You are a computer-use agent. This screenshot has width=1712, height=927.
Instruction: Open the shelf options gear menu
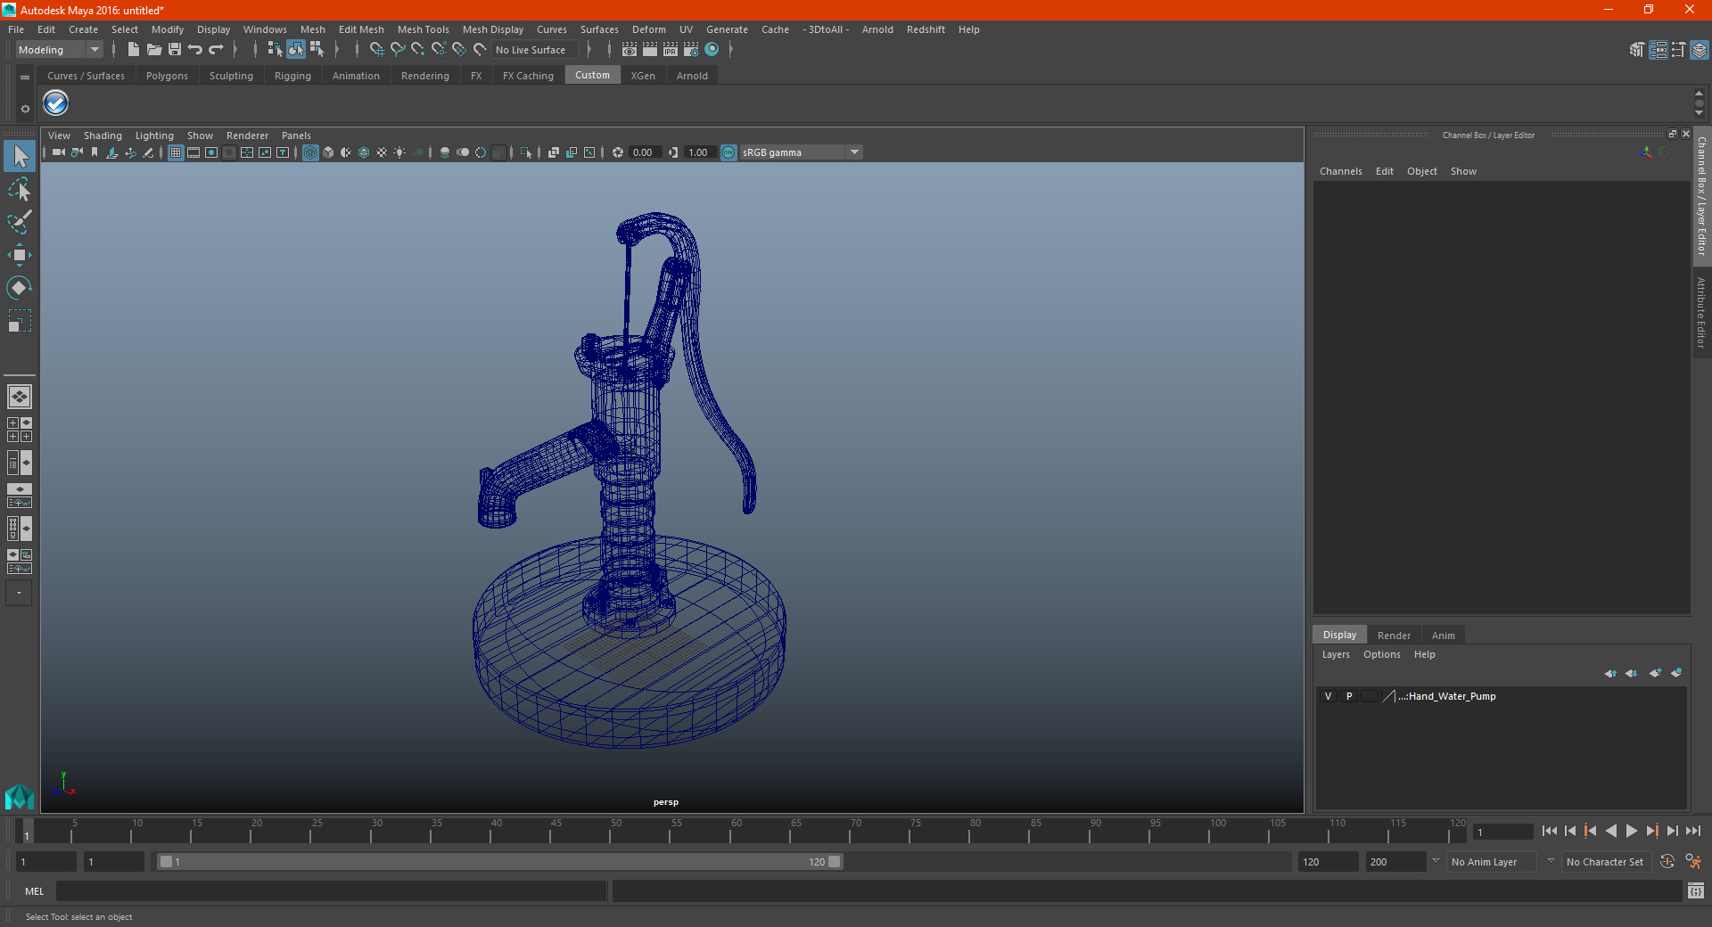coord(25,109)
